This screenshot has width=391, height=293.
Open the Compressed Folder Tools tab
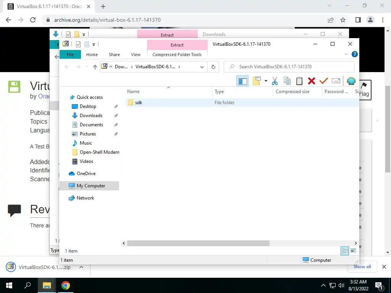pyautogui.click(x=177, y=55)
